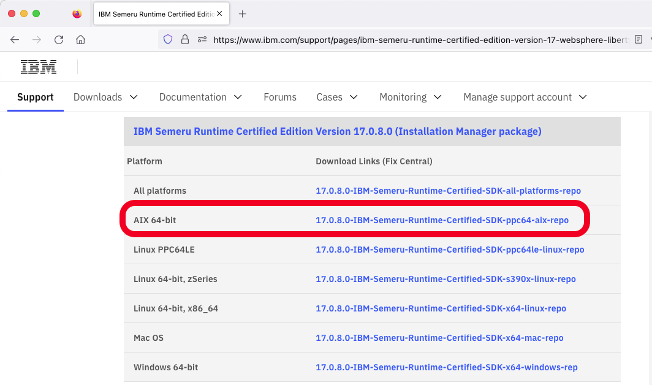
Task: Open the Documentation dropdown menu
Action: [x=200, y=97]
